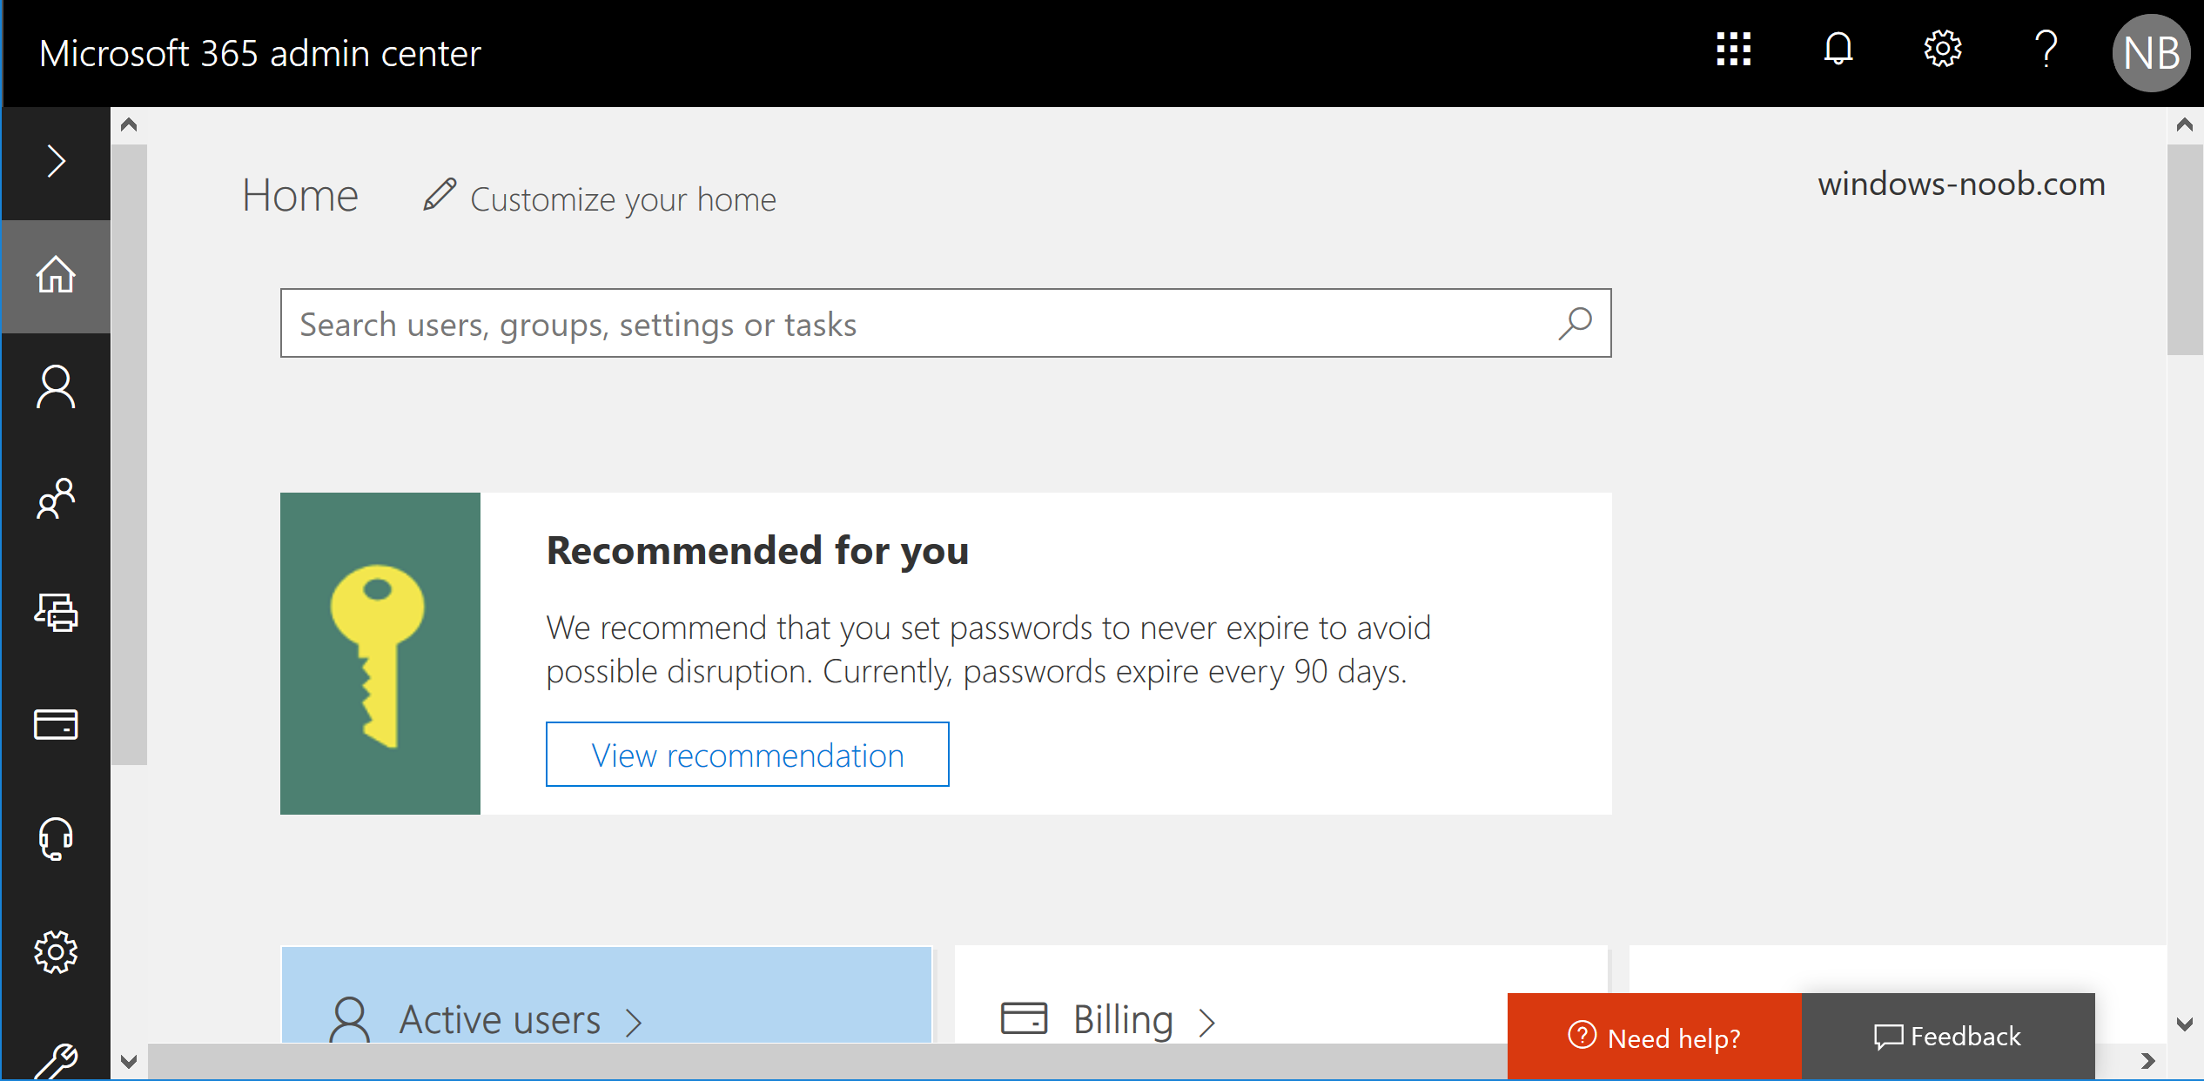Screen dimensions: 2204x1081
Task: Open settings gear in top bar
Action: pyautogui.click(x=1942, y=49)
